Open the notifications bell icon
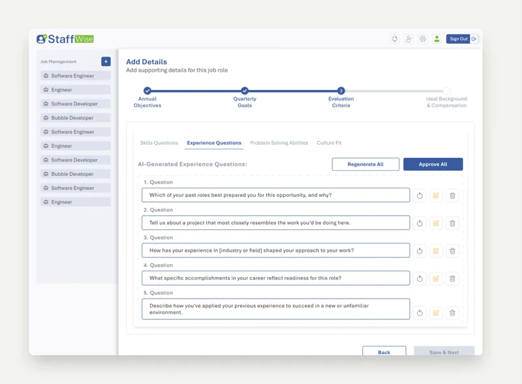Screen dimensions: 522x384 (395, 39)
